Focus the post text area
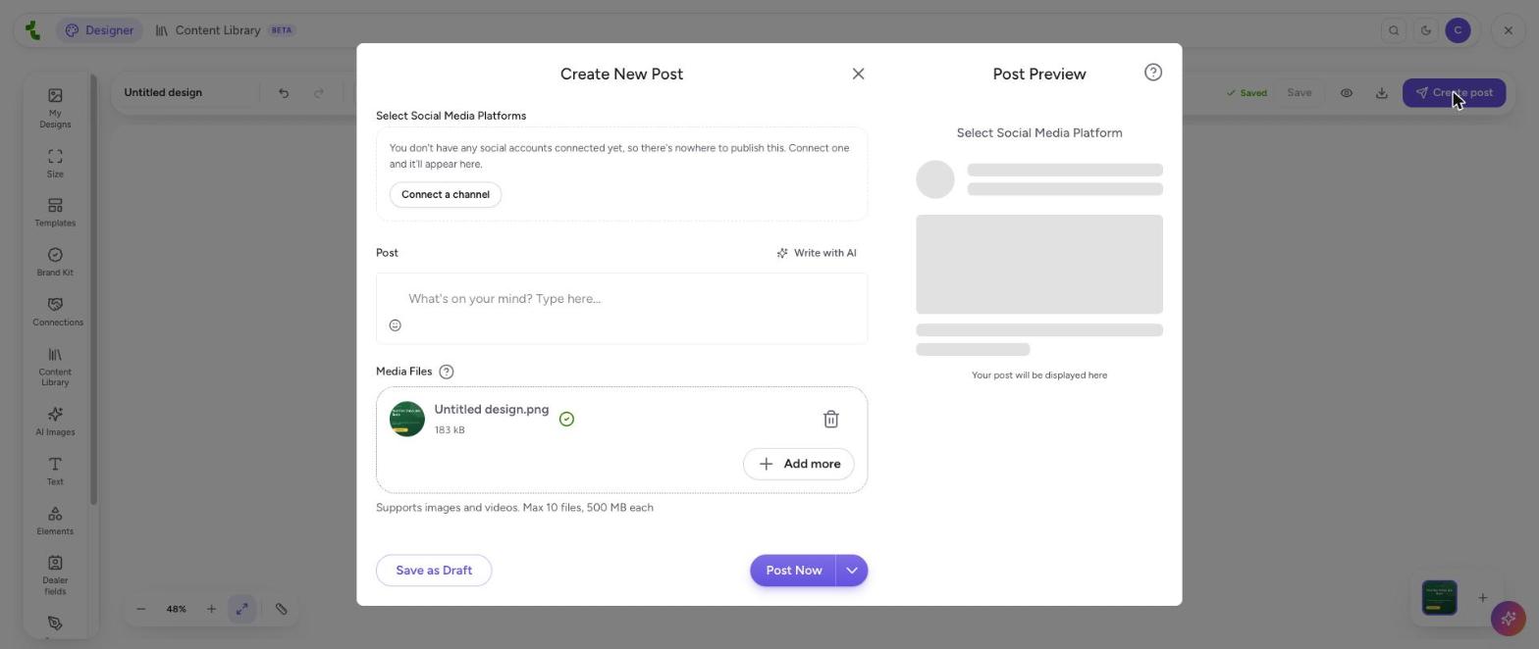 621,298
